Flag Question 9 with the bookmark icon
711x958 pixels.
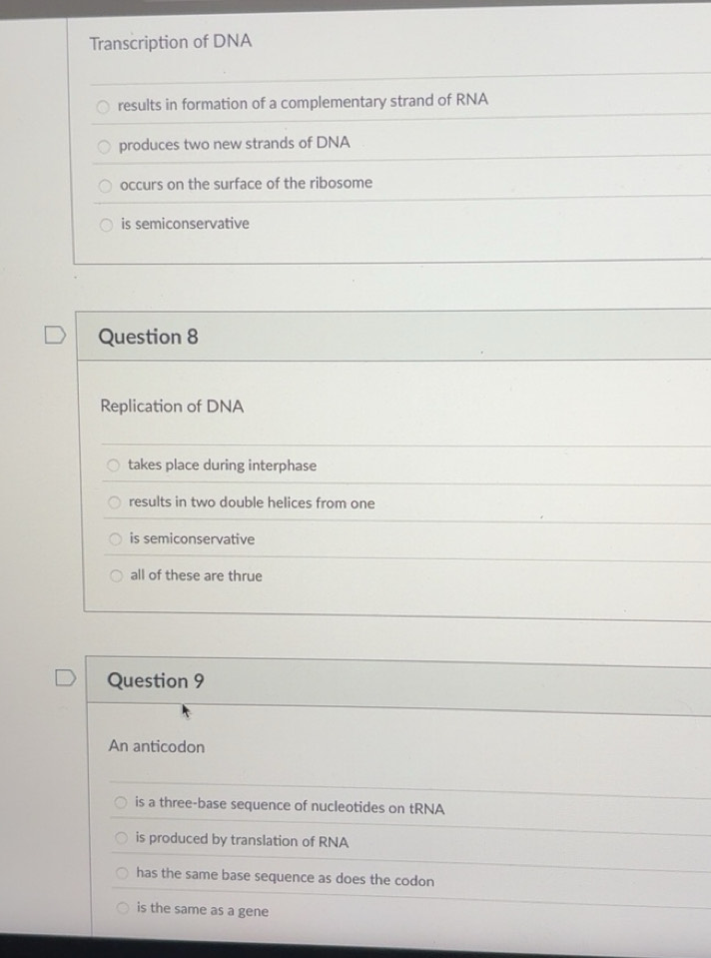[x=66, y=677]
